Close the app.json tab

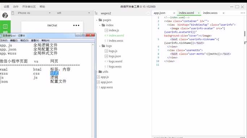[174, 13]
